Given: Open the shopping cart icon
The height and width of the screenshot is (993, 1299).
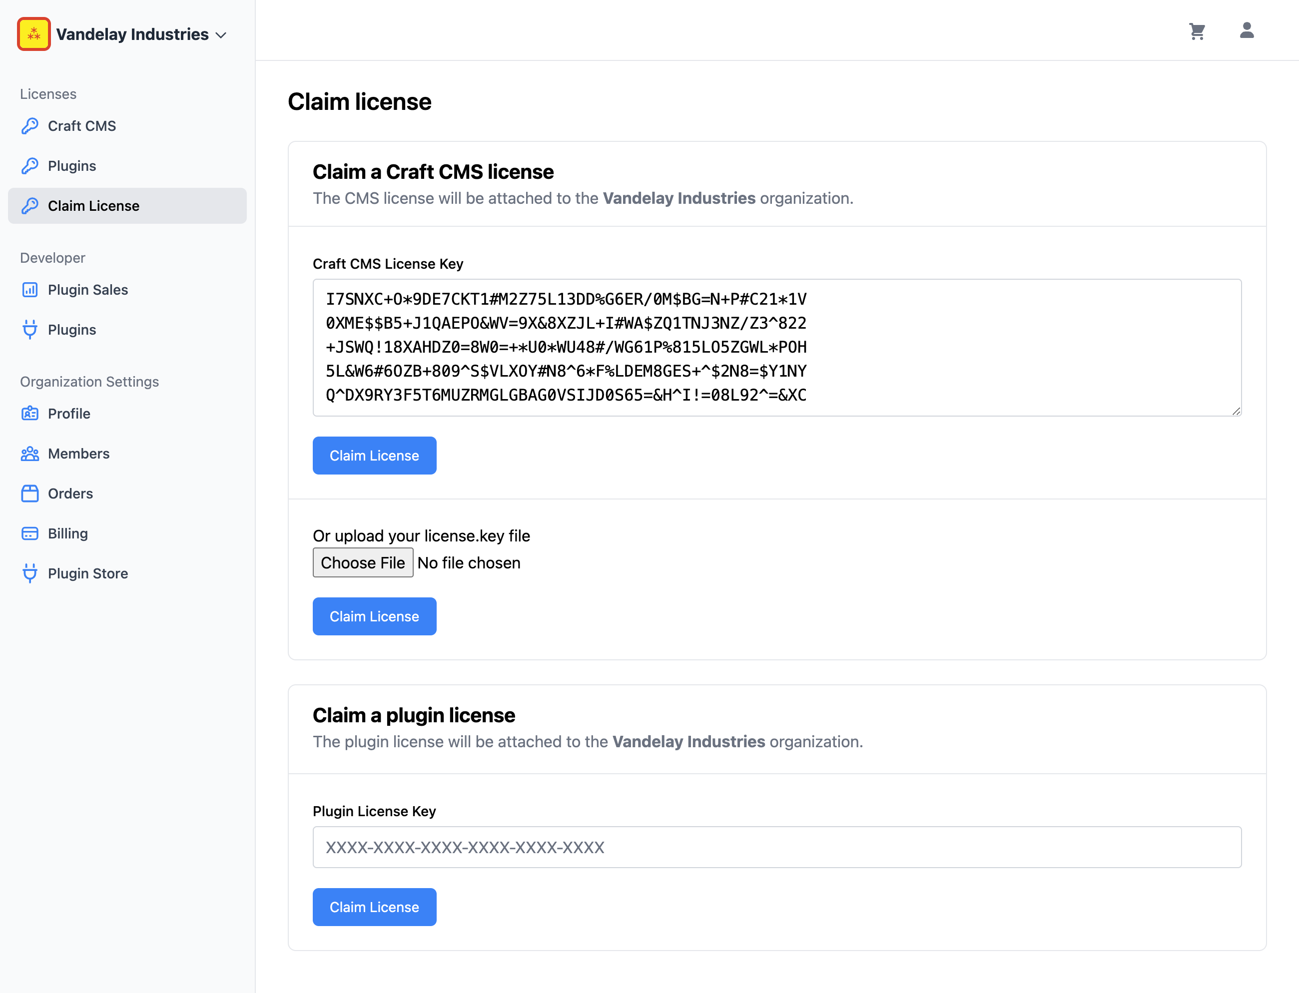Looking at the screenshot, I should tap(1197, 31).
